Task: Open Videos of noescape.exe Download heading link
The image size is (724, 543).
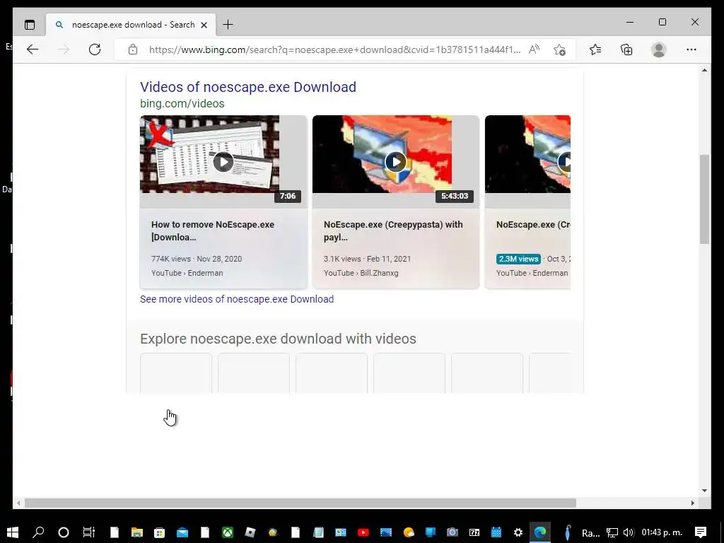Action: coord(248,87)
